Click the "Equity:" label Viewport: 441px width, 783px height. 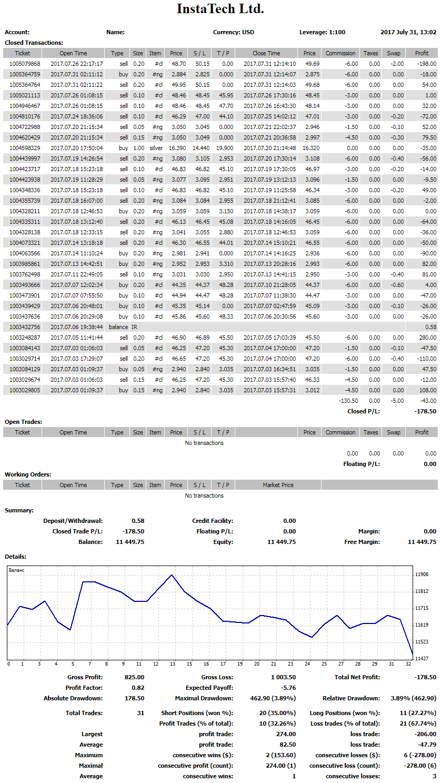(x=223, y=542)
